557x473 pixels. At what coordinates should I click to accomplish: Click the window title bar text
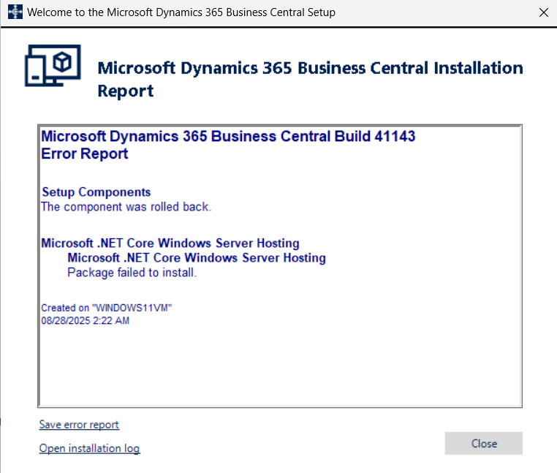(181, 12)
